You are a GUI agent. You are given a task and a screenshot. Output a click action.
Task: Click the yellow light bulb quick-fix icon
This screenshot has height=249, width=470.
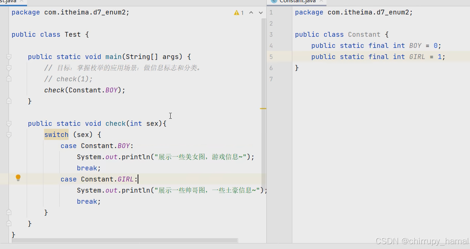tap(18, 178)
